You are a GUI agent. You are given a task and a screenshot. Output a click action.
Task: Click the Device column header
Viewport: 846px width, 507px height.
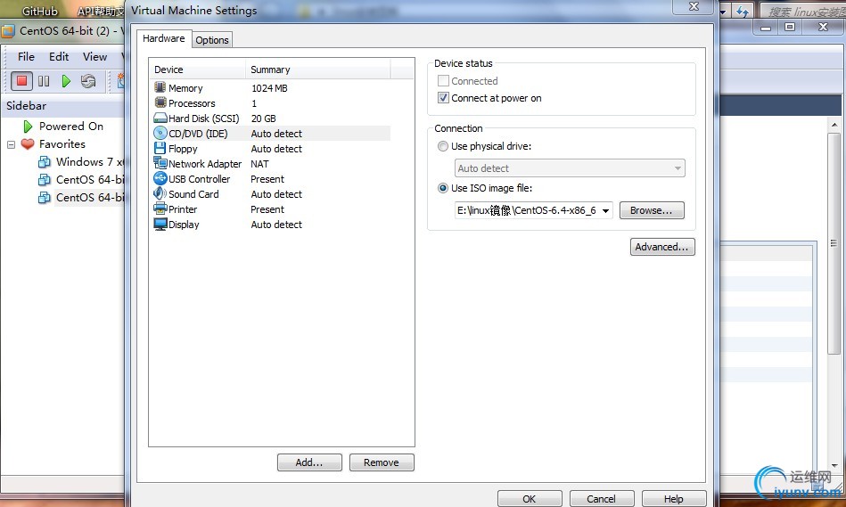click(x=198, y=70)
